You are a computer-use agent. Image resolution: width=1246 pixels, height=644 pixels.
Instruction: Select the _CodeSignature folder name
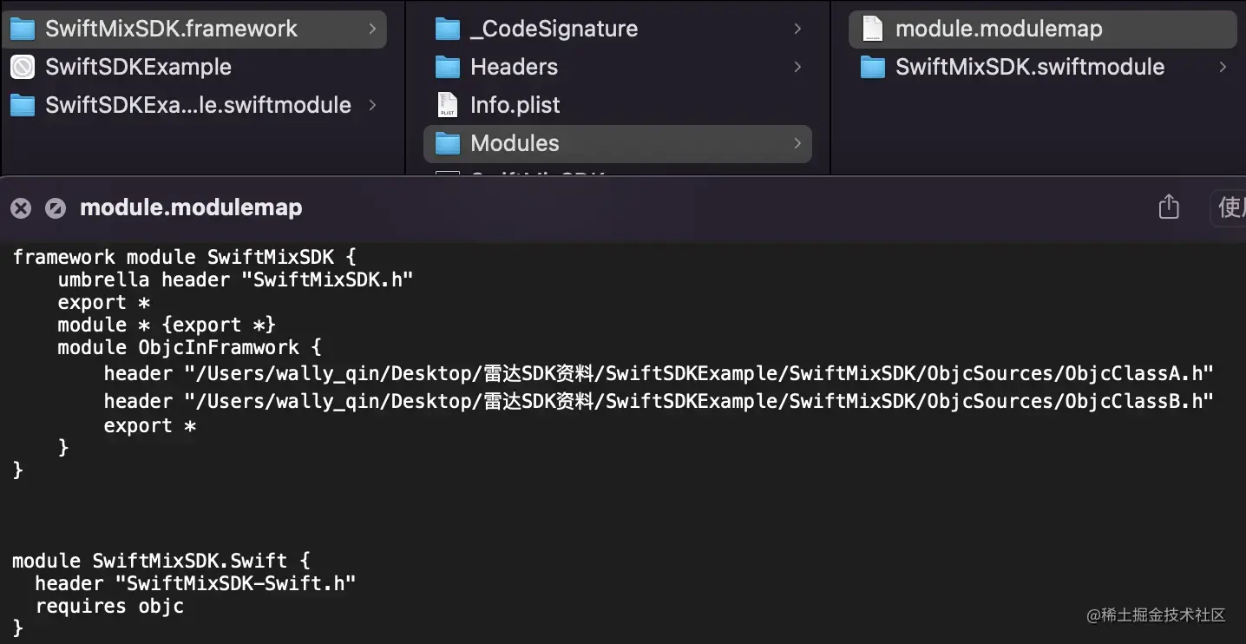554,29
